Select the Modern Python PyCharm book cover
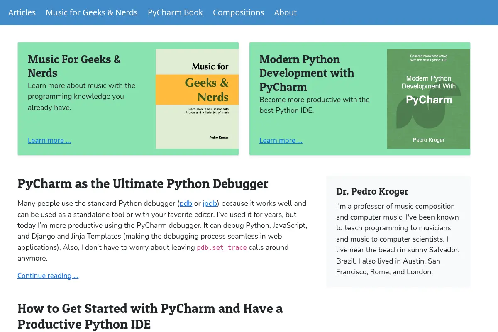 click(429, 99)
